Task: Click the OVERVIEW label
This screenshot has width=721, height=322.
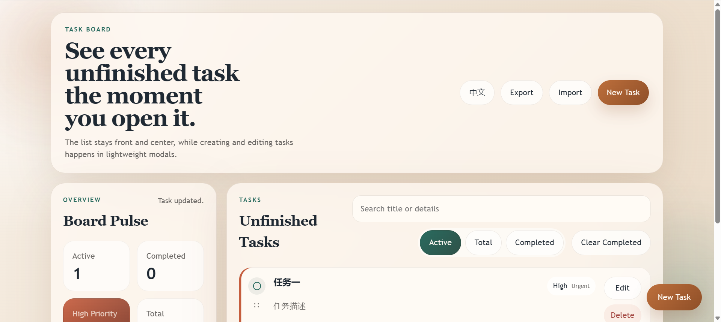Action: tap(82, 200)
